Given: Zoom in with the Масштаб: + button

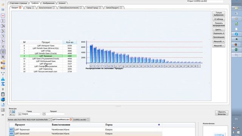Looking at the screenshot, I should pyautogui.click(x=219, y=41).
